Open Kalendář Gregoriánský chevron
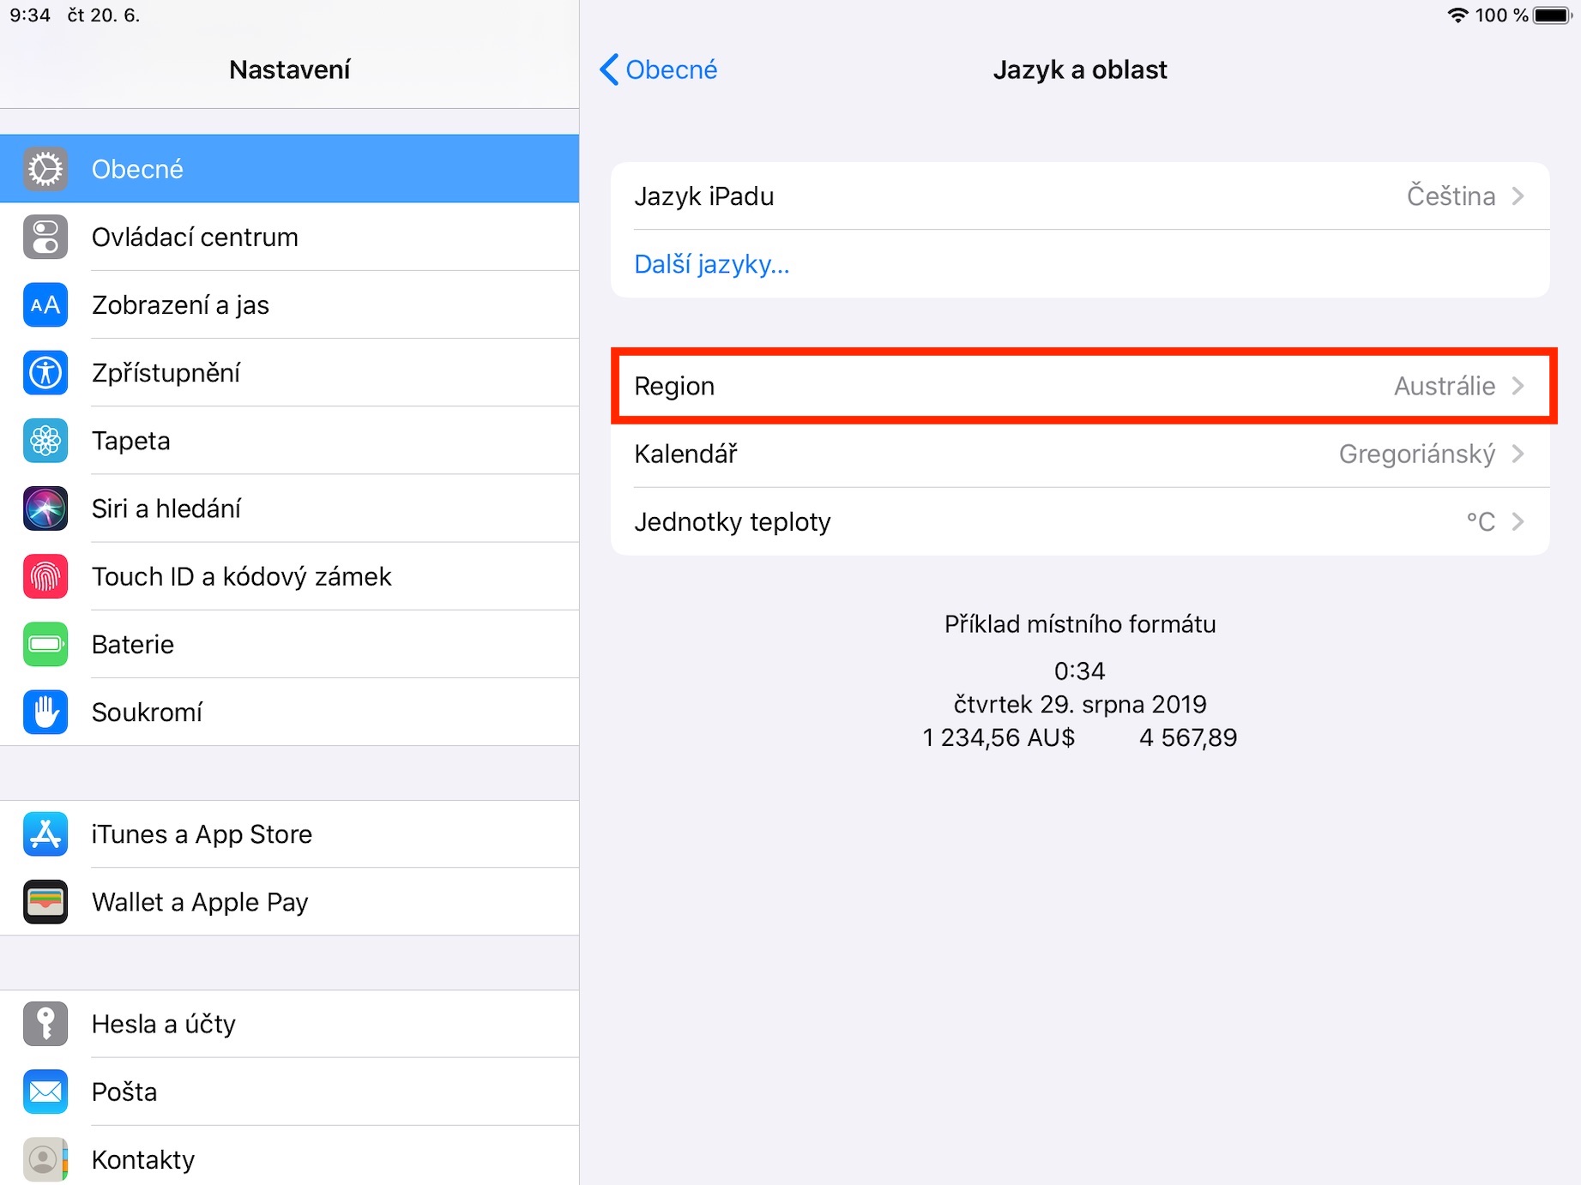1581x1185 pixels. point(1518,454)
